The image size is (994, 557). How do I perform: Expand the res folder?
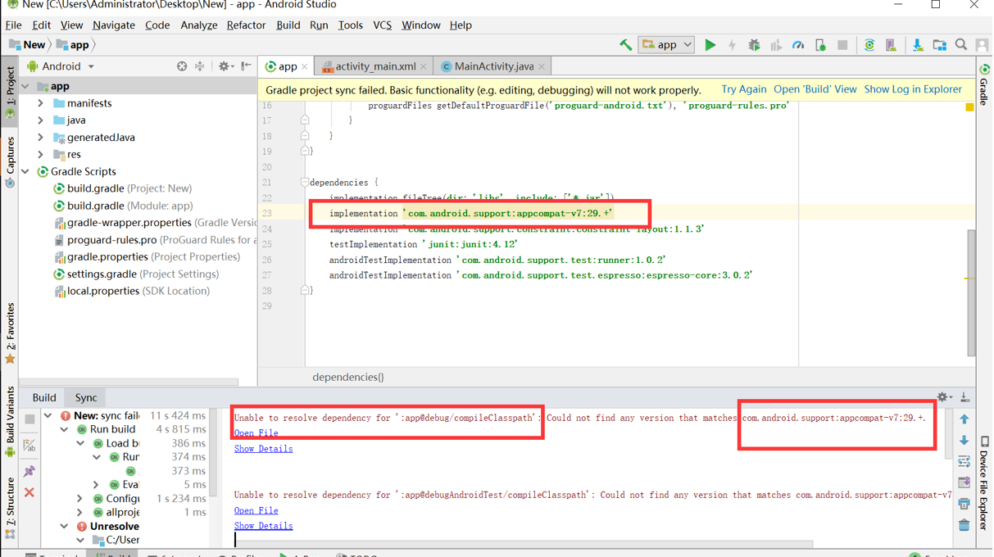(x=41, y=154)
